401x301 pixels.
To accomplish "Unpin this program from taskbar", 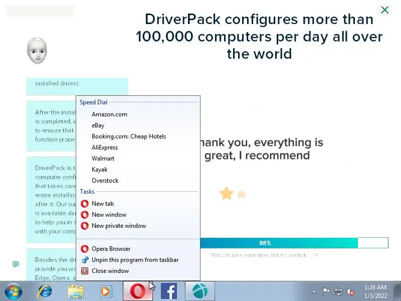I will 138,259.
